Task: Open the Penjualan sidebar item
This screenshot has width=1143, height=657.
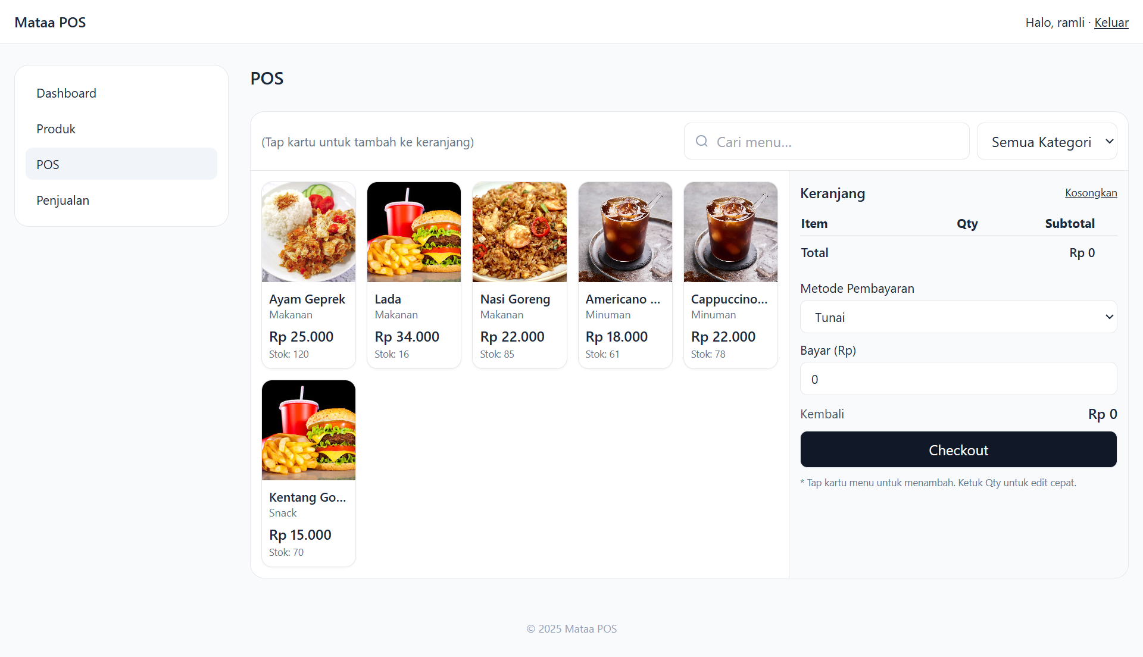Action: pyautogui.click(x=121, y=200)
